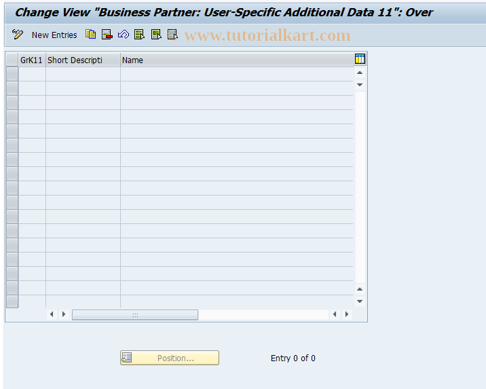486x389 pixels.
Task: Click the Select All icon
Action: pyautogui.click(x=139, y=35)
